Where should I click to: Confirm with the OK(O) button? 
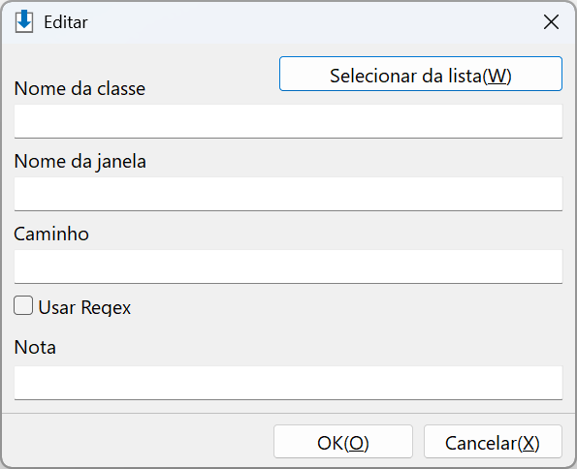pos(343,442)
